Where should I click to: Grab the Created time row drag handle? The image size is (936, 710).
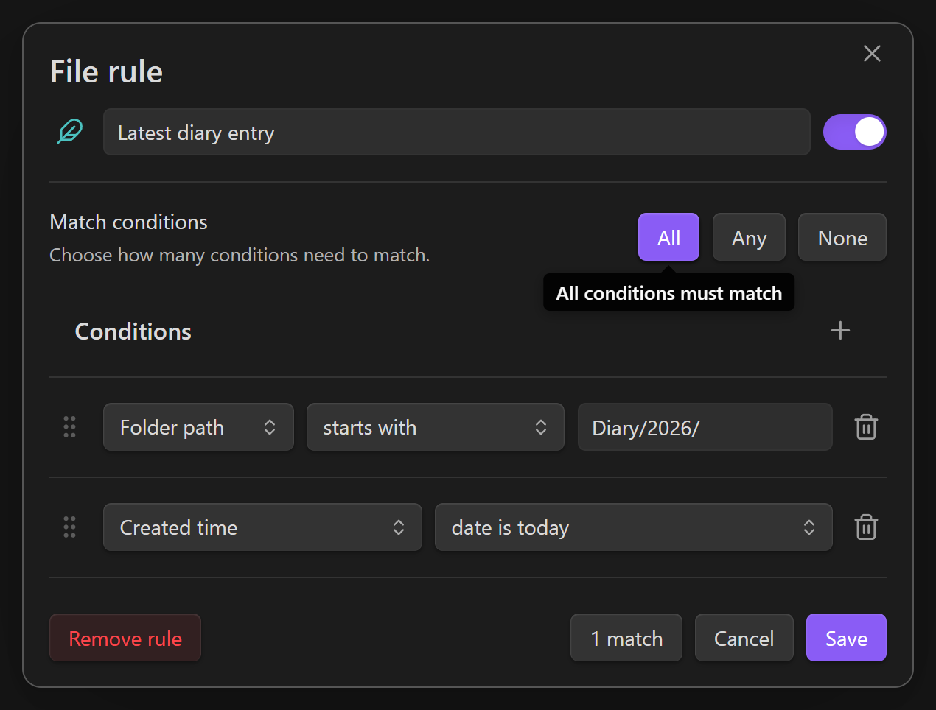(69, 527)
